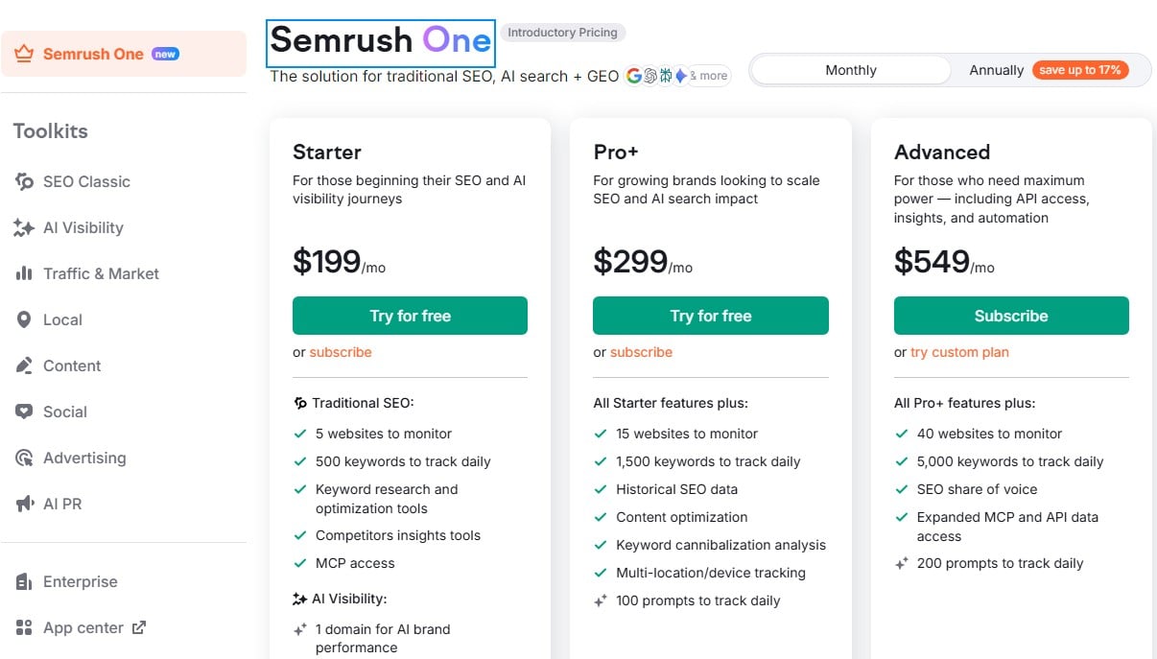Click the Advertising target icon

[x=24, y=458]
